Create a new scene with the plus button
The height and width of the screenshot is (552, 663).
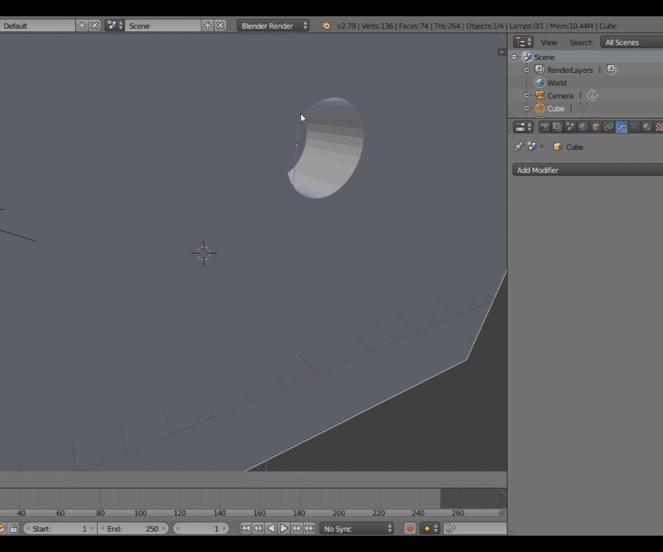coord(207,26)
